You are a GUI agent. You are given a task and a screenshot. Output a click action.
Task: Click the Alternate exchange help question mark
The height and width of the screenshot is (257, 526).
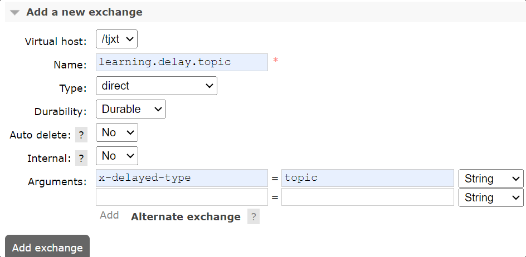(x=254, y=217)
